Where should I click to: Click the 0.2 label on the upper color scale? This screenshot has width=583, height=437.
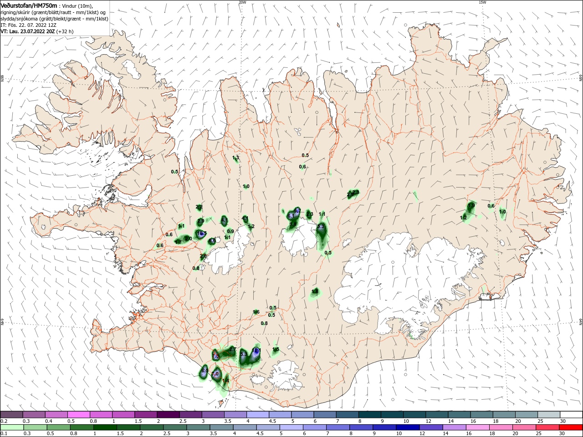click(4, 421)
